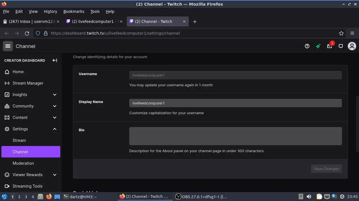Image resolution: width=359 pixels, height=201 pixels.
Task: Launch Firefox from the taskbar launcher
Action: pos(49,197)
